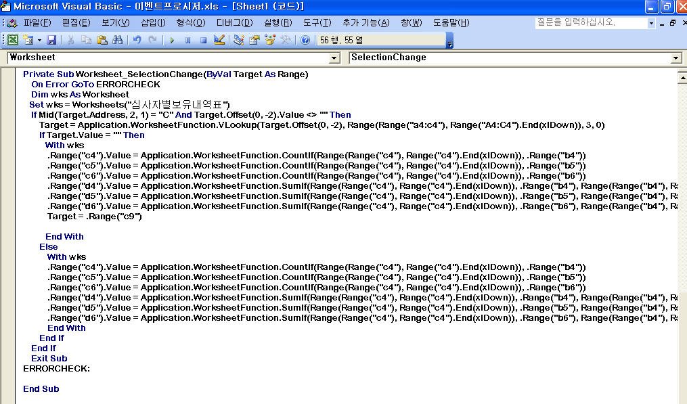
Task: Click the Insert UserForm icon
Action: (x=28, y=41)
